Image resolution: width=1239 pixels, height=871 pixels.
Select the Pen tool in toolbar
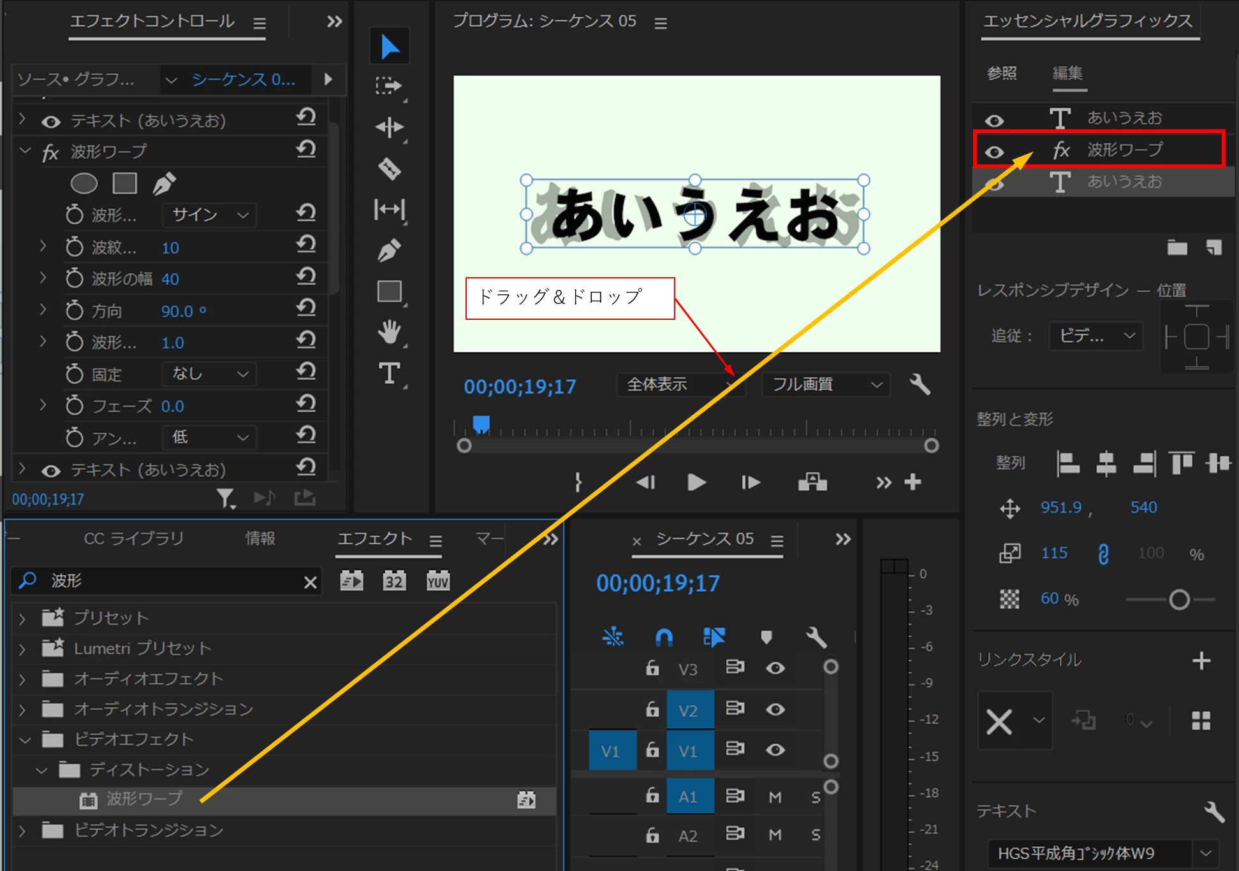point(389,250)
